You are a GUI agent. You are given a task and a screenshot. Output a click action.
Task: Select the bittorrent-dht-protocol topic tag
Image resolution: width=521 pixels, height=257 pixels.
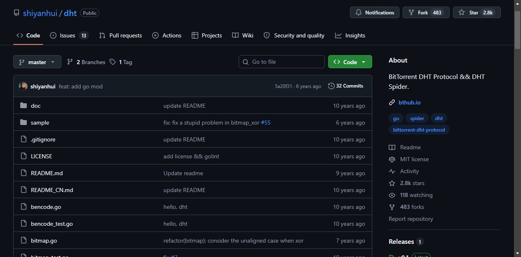click(x=419, y=130)
